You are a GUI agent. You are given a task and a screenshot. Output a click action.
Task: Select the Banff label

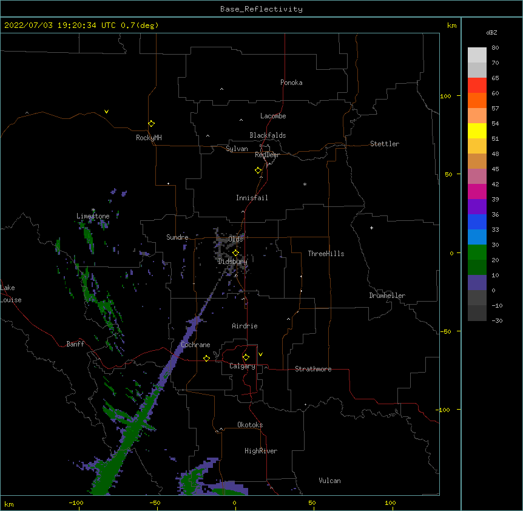tap(75, 344)
